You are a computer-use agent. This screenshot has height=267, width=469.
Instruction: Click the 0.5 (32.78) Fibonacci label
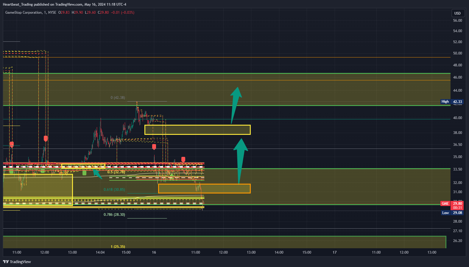116,172
